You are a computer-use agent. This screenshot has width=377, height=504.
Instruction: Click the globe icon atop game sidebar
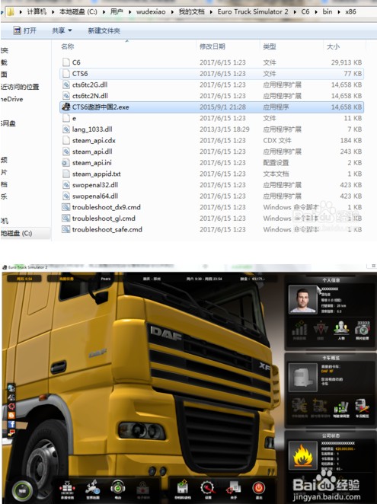tap(11, 388)
